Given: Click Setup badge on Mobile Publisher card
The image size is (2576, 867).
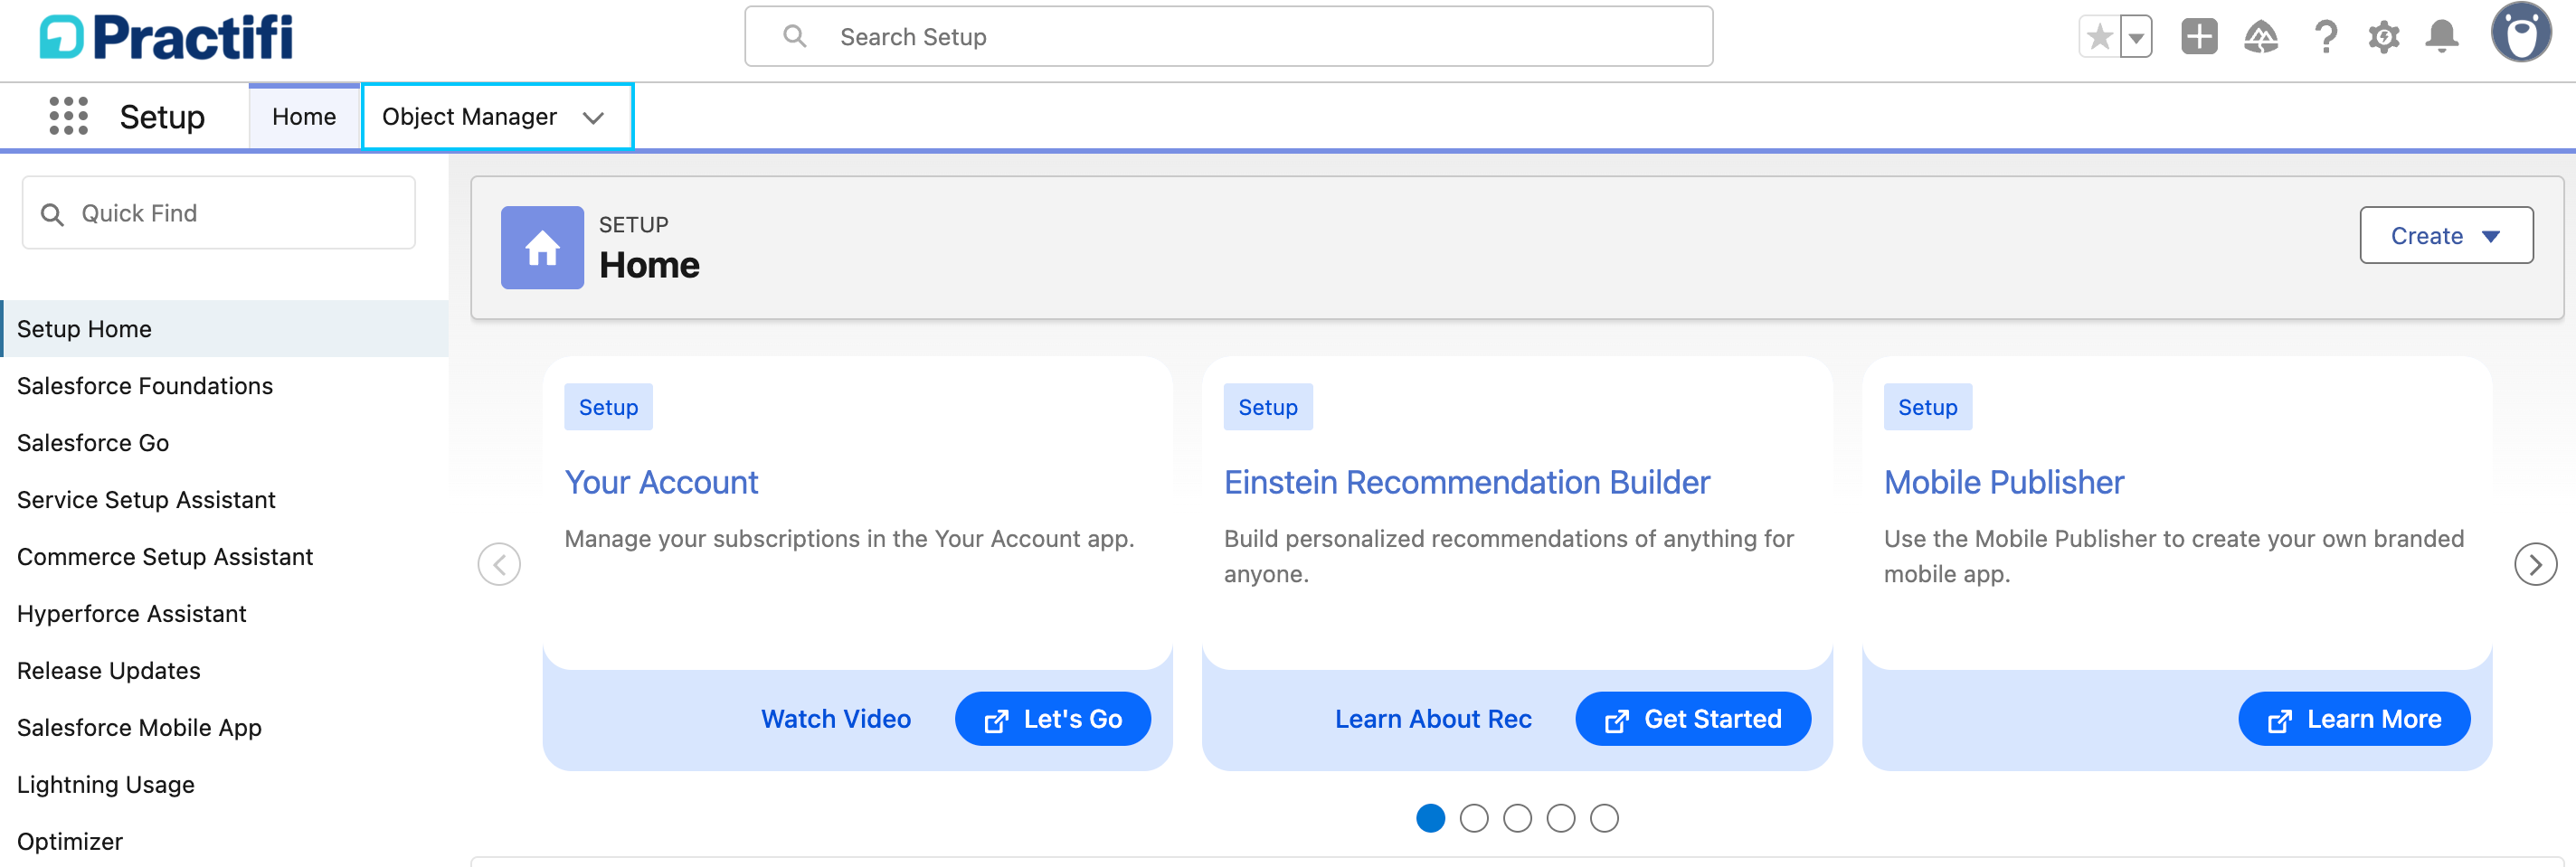Looking at the screenshot, I should 1927,407.
